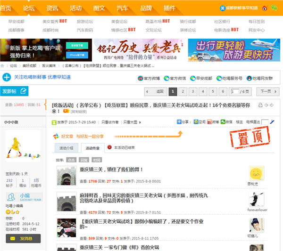Open the 图文 navigation item
This screenshot has width=283, height=251.
click(x=99, y=8)
